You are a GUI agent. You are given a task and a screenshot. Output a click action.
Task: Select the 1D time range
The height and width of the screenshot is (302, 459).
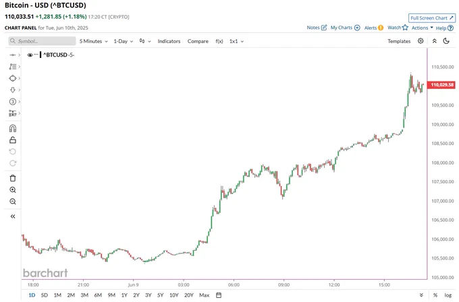coord(32,295)
